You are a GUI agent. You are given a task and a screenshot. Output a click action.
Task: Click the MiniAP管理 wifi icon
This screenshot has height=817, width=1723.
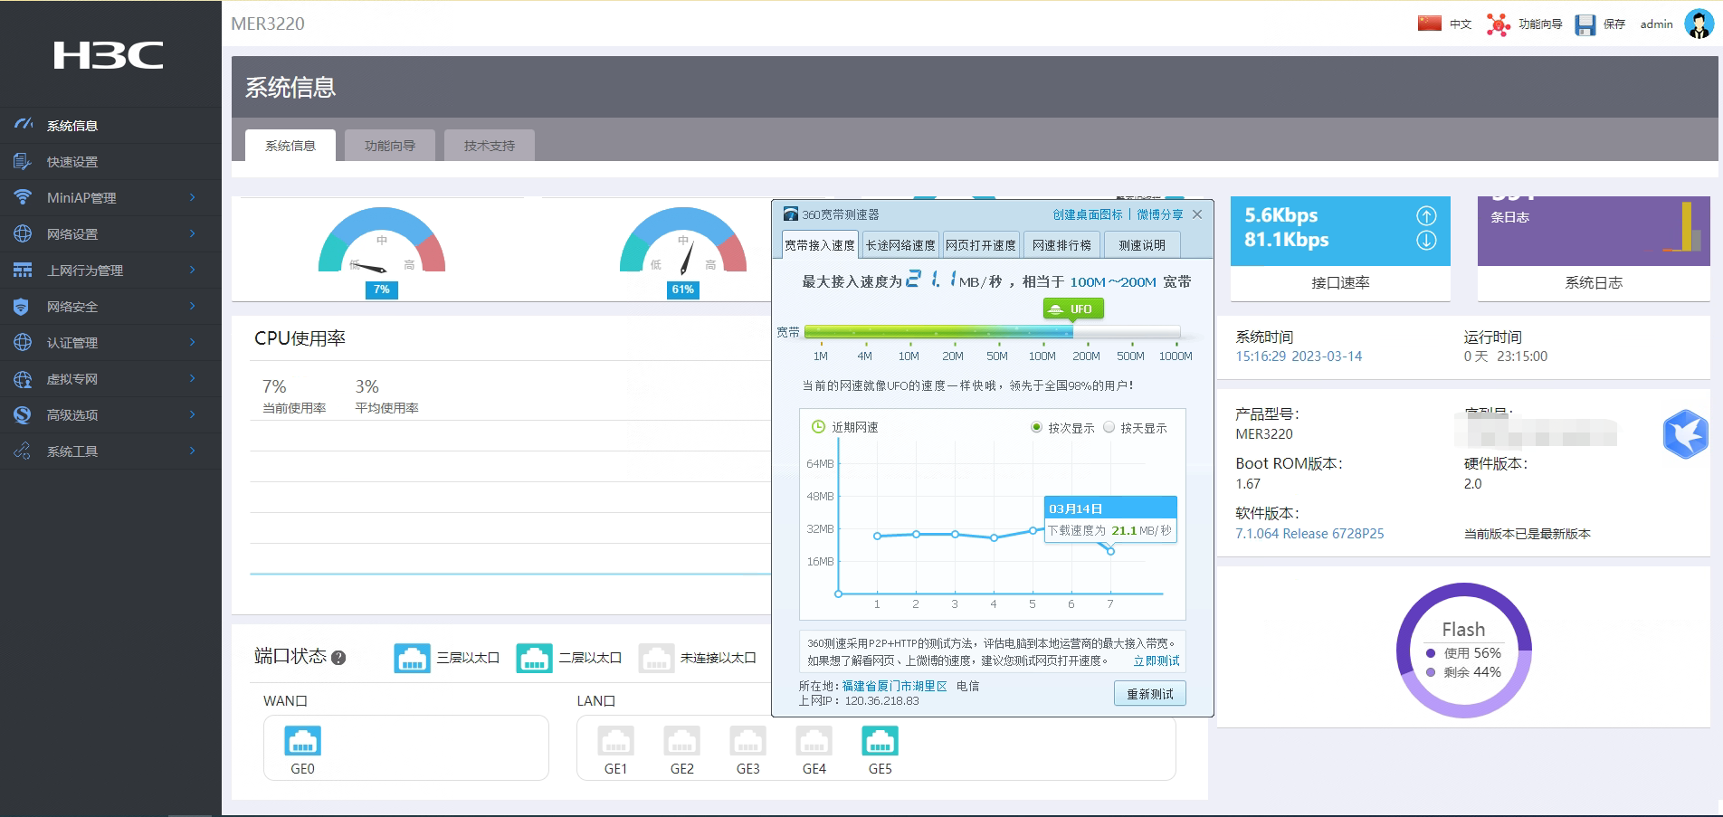click(23, 197)
